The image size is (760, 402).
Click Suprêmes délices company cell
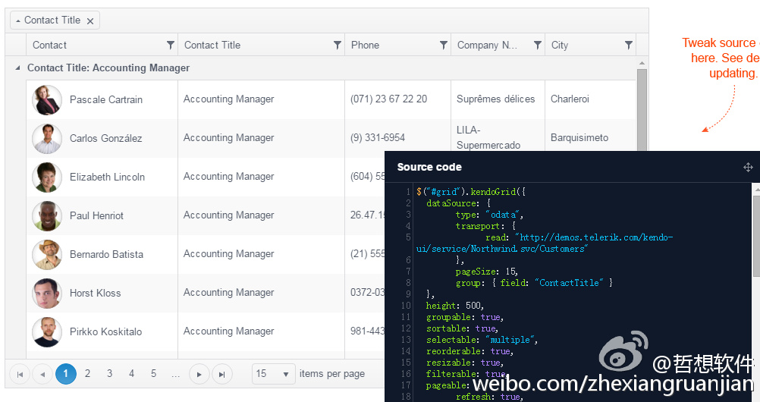click(496, 99)
